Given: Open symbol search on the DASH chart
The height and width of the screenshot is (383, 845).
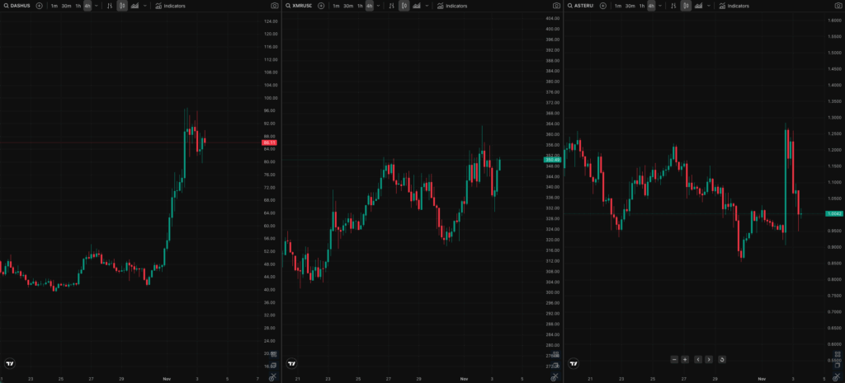Looking at the screenshot, I should pos(17,6).
